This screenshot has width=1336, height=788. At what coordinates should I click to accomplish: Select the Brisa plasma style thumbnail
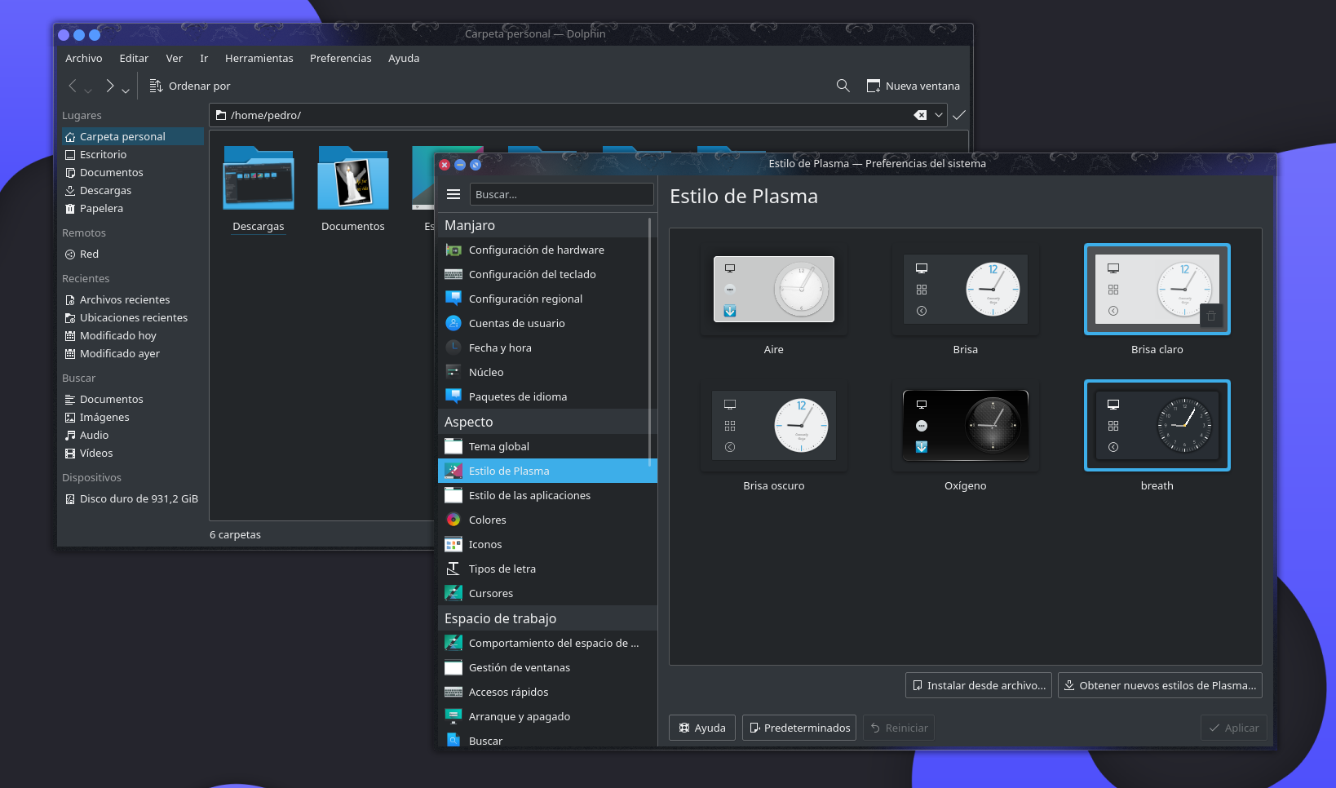pos(966,290)
